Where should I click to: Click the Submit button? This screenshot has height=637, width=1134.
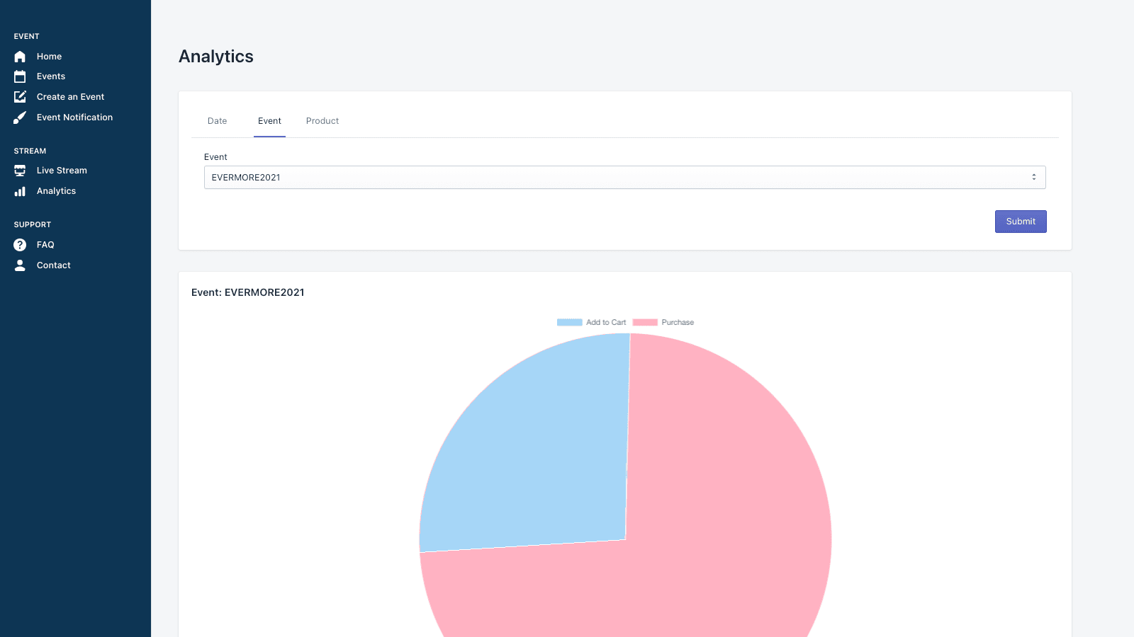click(x=1021, y=221)
